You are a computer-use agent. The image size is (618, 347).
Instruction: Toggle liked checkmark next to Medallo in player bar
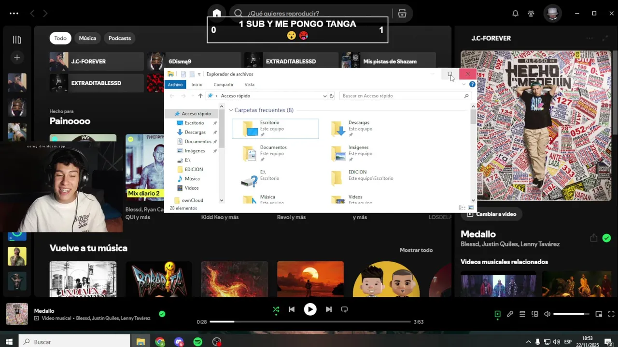pyautogui.click(x=162, y=314)
